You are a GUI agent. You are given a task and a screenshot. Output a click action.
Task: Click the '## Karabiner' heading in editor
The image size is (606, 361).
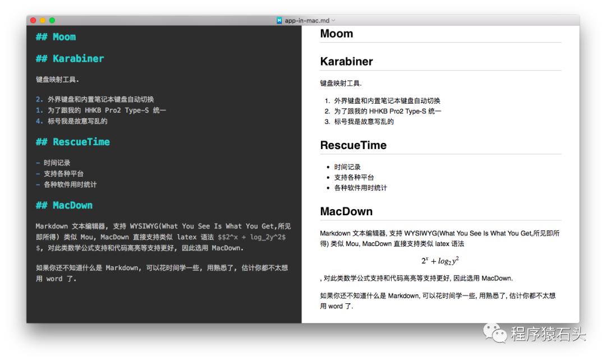click(x=70, y=59)
